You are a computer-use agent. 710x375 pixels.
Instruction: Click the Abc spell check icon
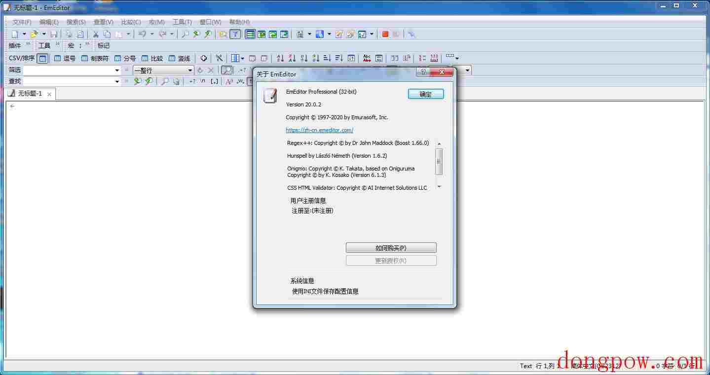coord(367,58)
